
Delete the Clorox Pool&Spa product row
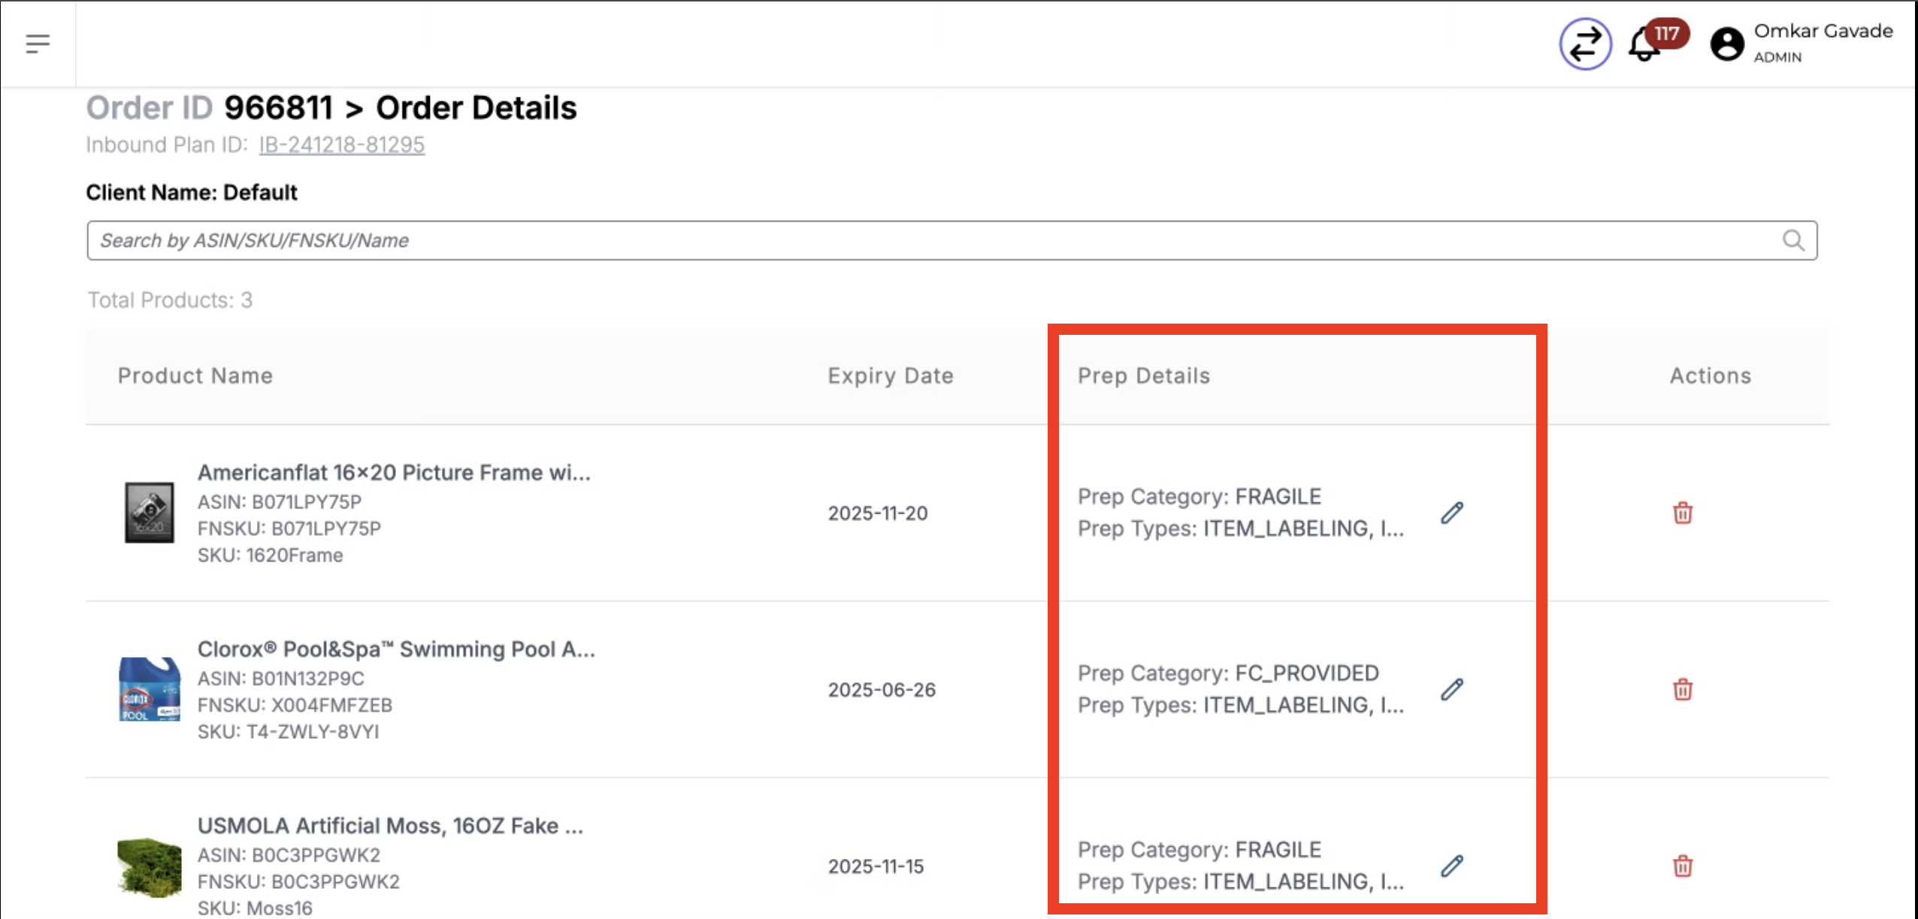coord(1683,689)
